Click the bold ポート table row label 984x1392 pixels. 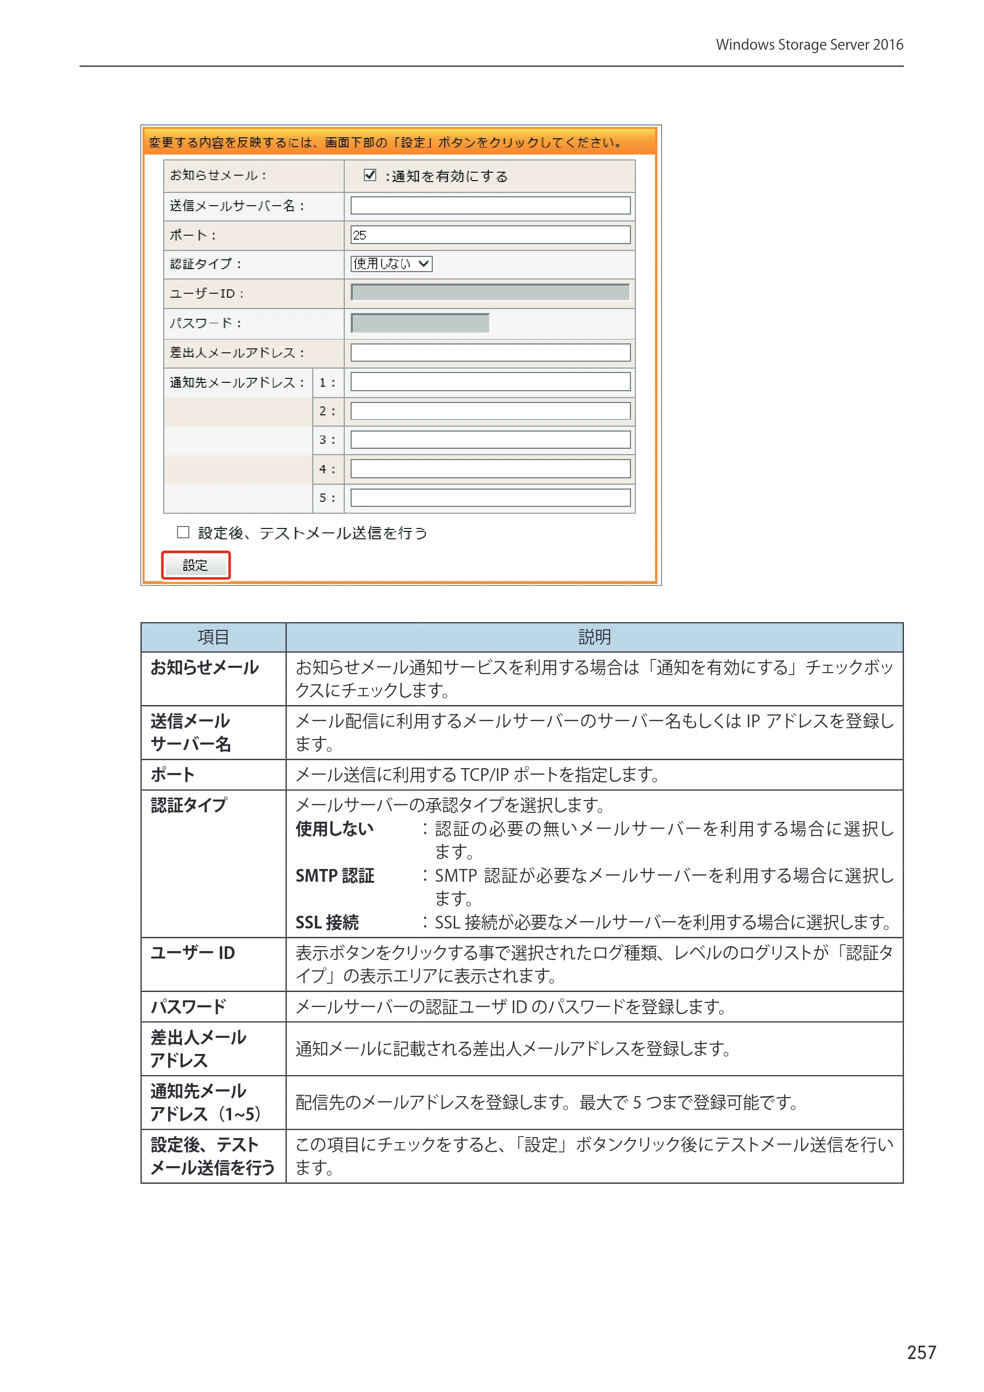point(172,774)
